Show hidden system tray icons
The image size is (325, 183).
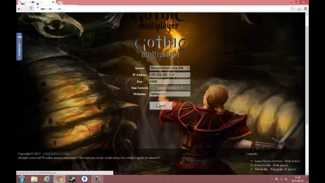(271, 179)
